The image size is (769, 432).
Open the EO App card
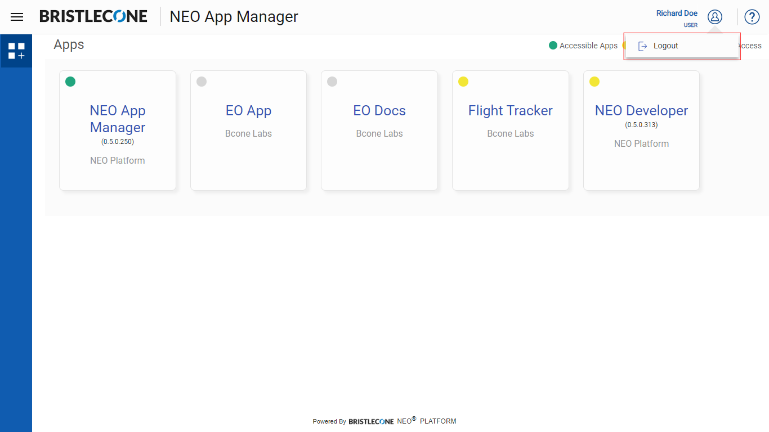click(x=248, y=130)
